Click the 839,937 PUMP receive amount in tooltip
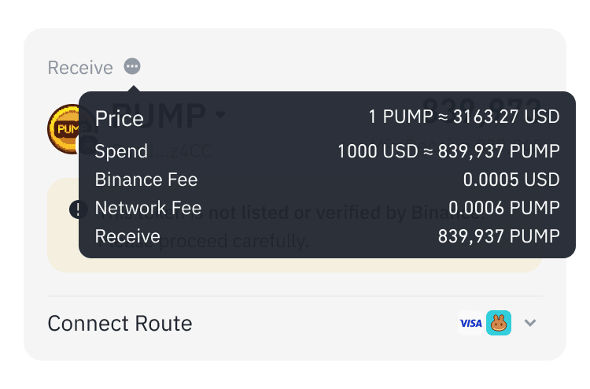 (x=499, y=236)
